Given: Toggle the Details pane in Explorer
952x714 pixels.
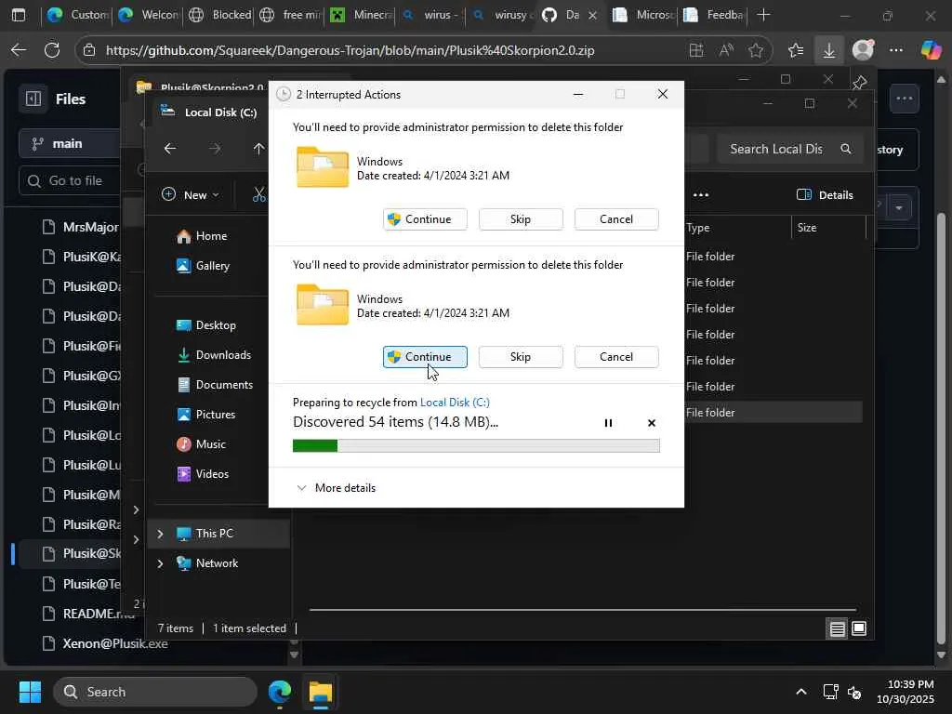Looking at the screenshot, I should tap(825, 195).
